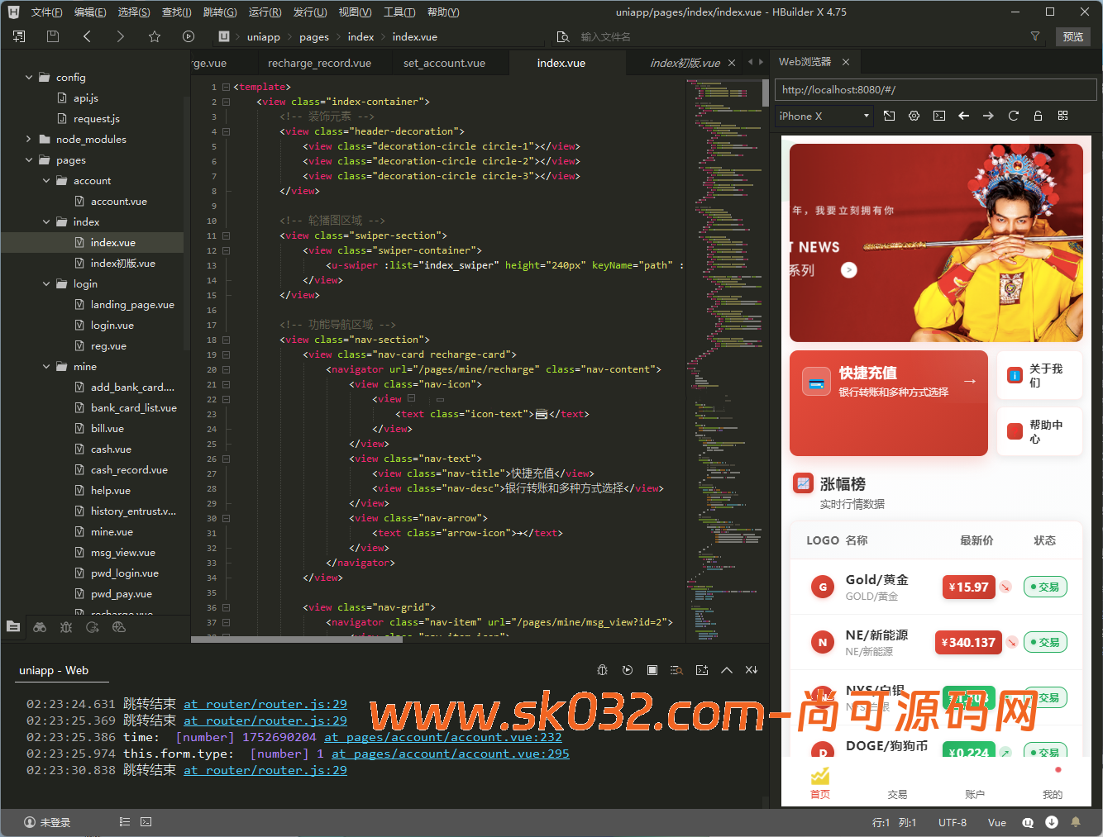Switch to the set_account.vue tab
The width and height of the screenshot is (1103, 837).
(444, 63)
